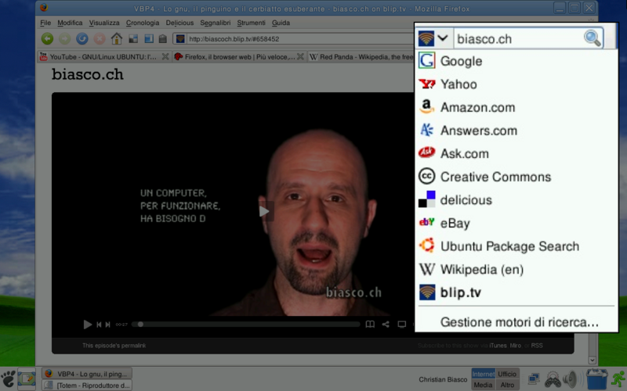Image resolution: width=627 pixels, height=391 pixels.
Task: Click biasco.ch page heading
Action: tap(88, 74)
